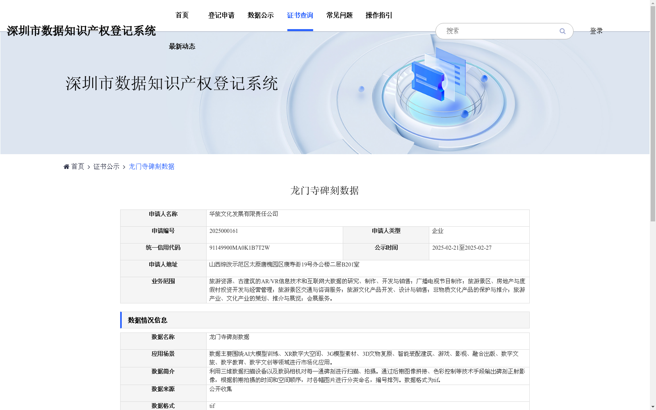The height and width of the screenshot is (410, 656).
Task: Click the 业务范围 label cell
Action: [x=163, y=290]
